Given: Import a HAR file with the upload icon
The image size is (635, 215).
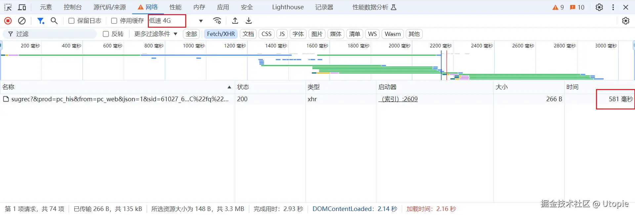Looking at the screenshot, I should click(x=235, y=21).
